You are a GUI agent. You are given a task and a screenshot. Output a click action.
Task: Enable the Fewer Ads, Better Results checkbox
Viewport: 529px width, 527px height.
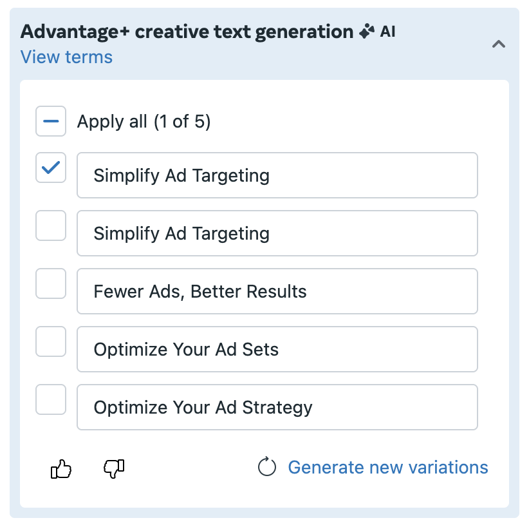pyautogui.click(x=51, y=283)
